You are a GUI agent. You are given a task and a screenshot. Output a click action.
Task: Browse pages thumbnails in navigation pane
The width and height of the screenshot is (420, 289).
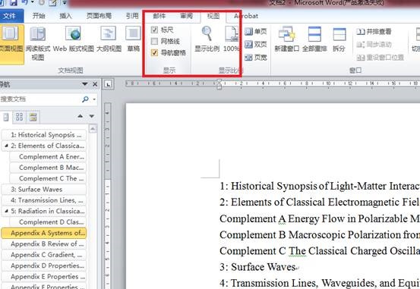[x=19, y=117]
